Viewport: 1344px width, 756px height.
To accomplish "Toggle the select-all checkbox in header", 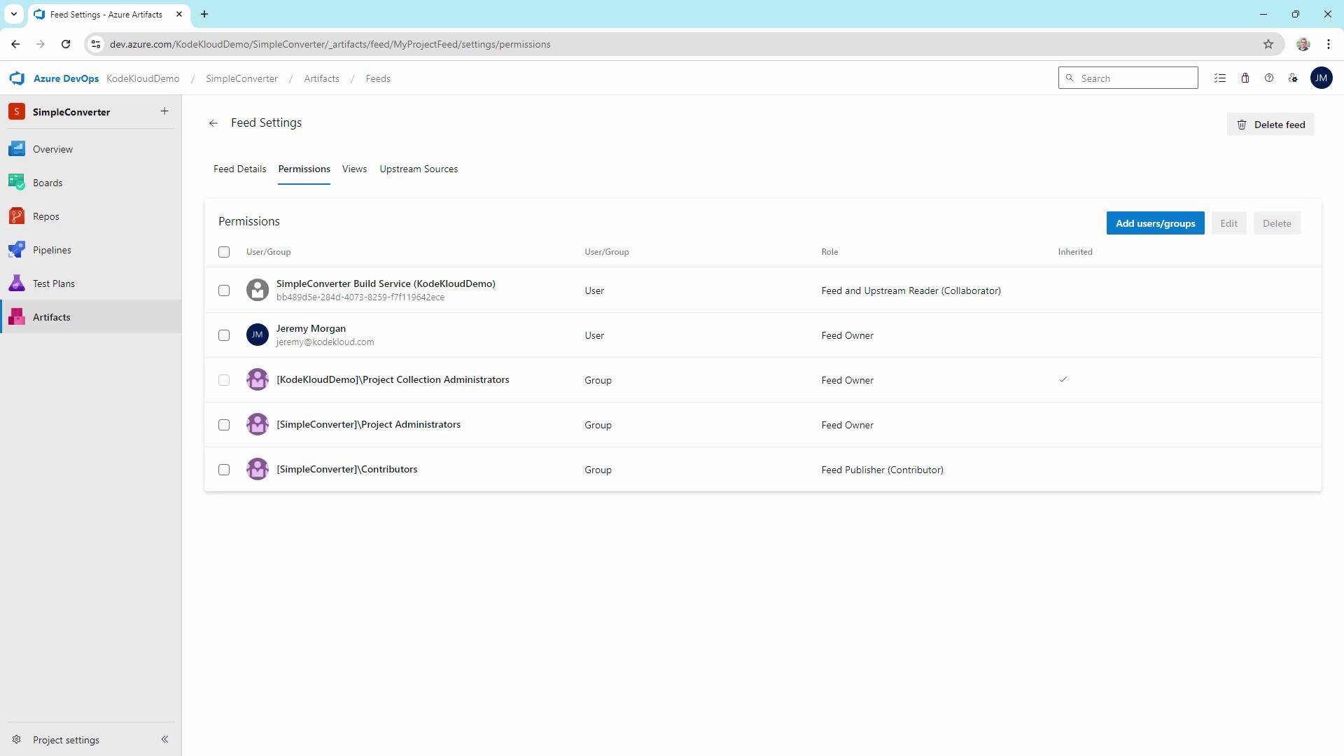I will tap(224, 252).
